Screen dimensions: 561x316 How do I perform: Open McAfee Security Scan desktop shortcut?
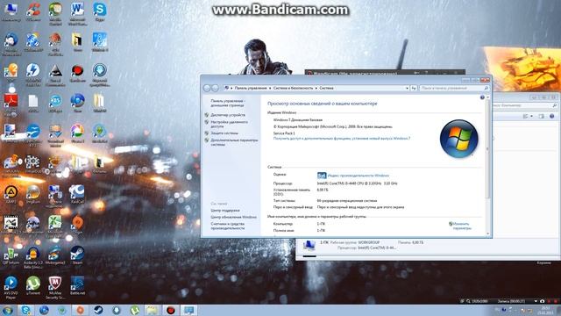point(55,287)
